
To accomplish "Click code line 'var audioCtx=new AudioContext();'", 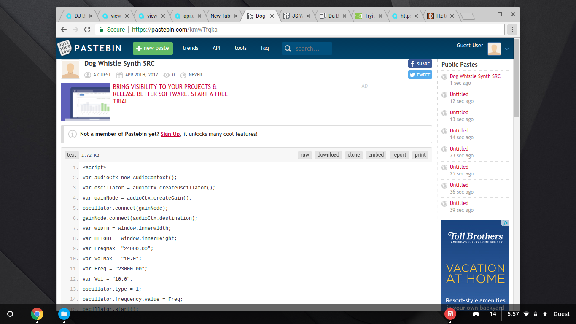I will coord(130,178).
